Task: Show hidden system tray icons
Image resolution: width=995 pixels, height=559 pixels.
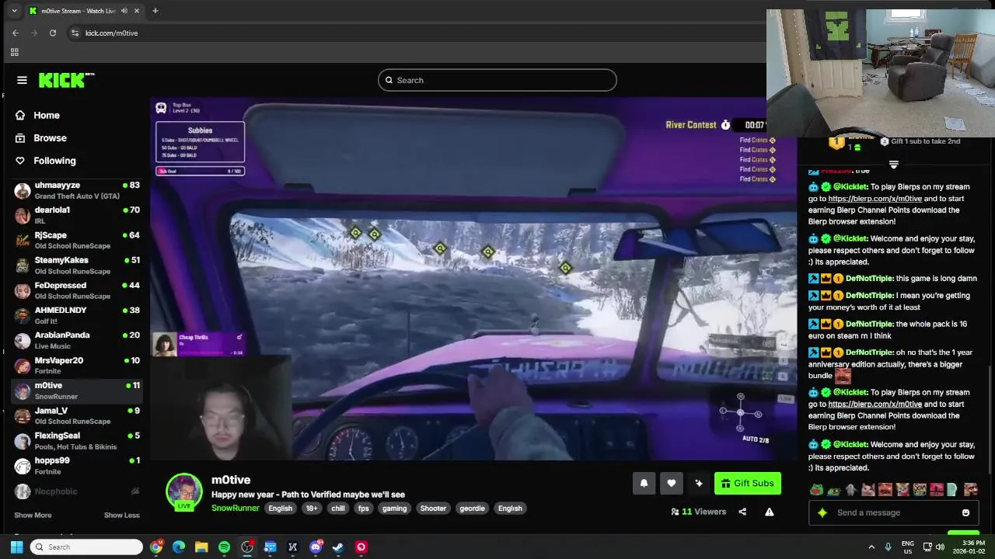Action: click(x=871, y=547)
